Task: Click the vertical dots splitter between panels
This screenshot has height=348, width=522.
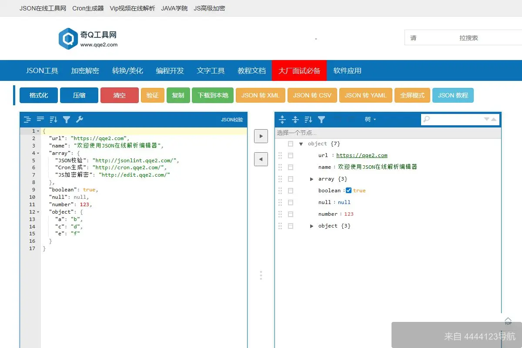Action: pos(261,275)
